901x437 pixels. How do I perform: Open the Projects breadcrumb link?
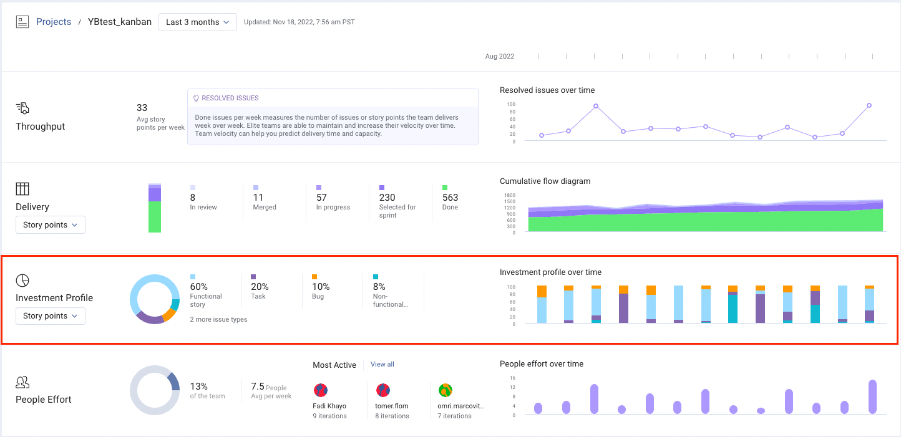coord(54,21)
